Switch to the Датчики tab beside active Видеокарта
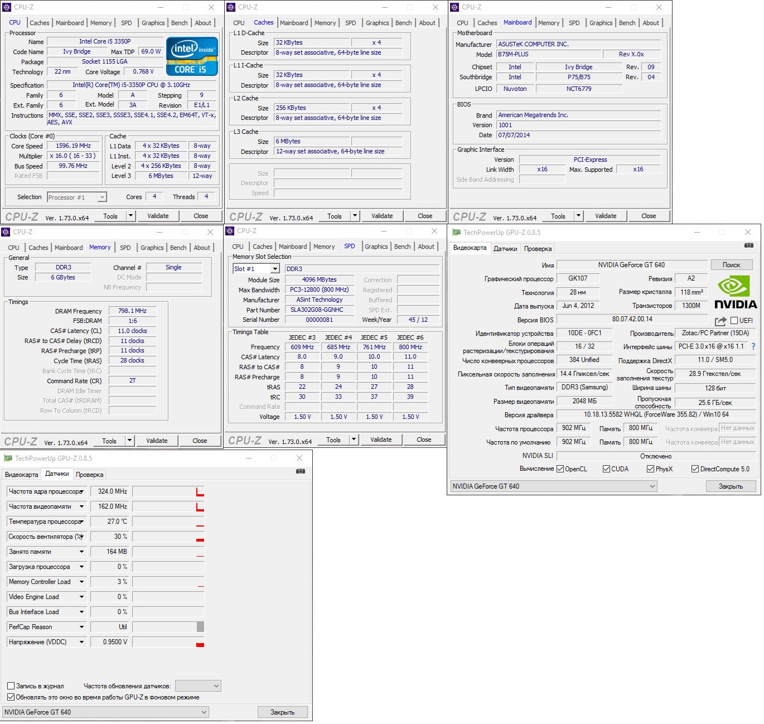 505,249
